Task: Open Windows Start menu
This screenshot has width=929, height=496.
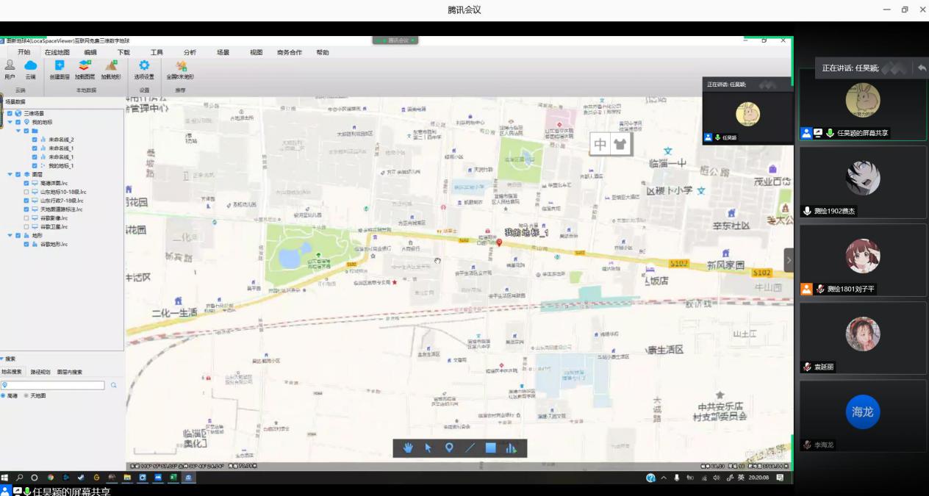Action: coord(4,478)
